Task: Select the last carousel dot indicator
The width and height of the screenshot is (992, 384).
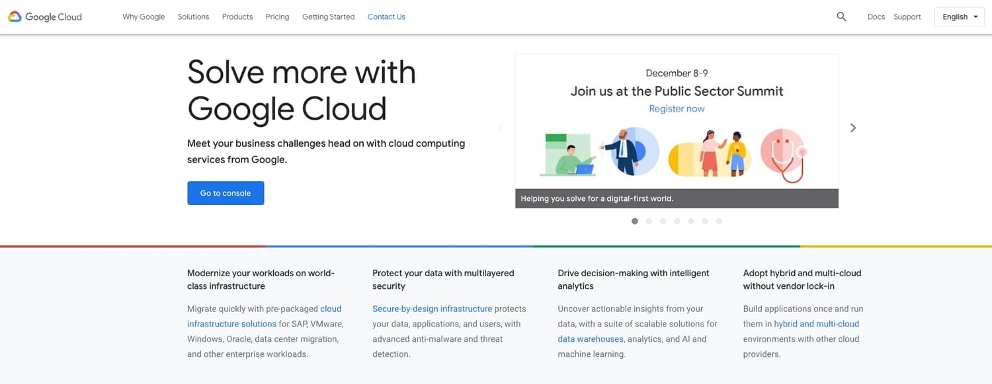Action: (719, 221)
